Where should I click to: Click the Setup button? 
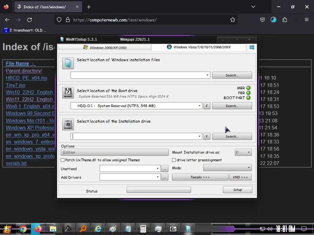(238, 190)
